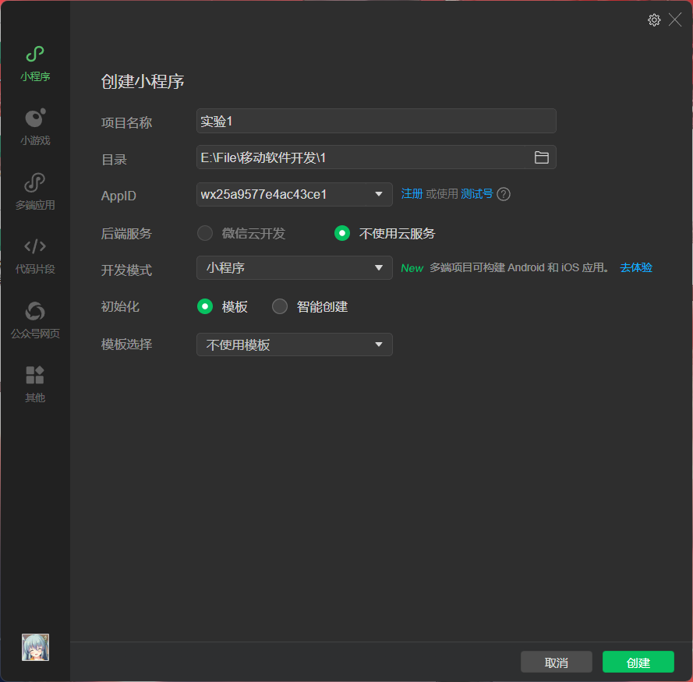
Task: Click the green 创建 button
Action: pyautogui.click(x=638, y=662)
